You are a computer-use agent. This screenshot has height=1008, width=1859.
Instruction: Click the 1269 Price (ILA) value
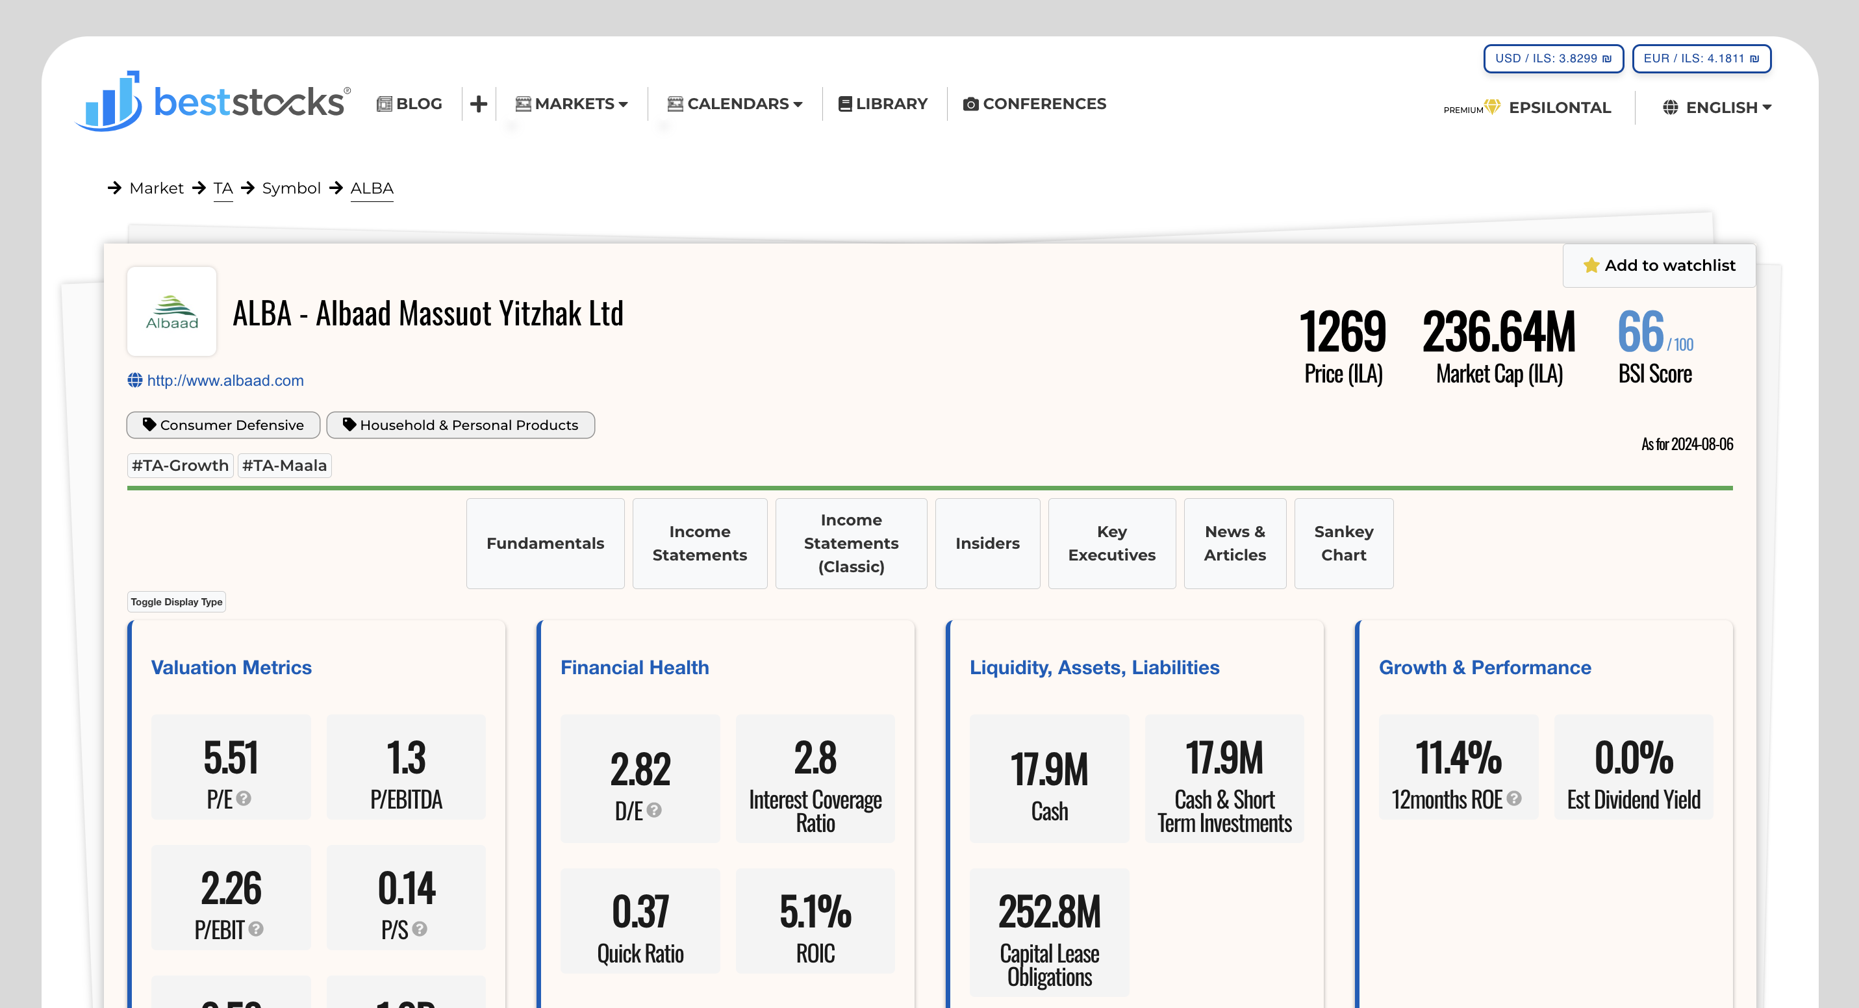tap(1344, 332)
